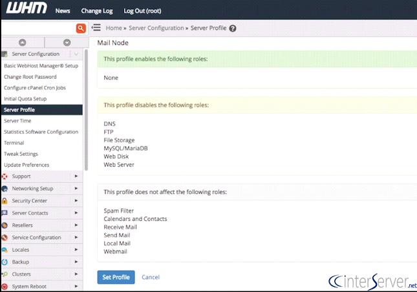Click the Service Configuration icon
The image size is (417, 292).
coord(5,238)
